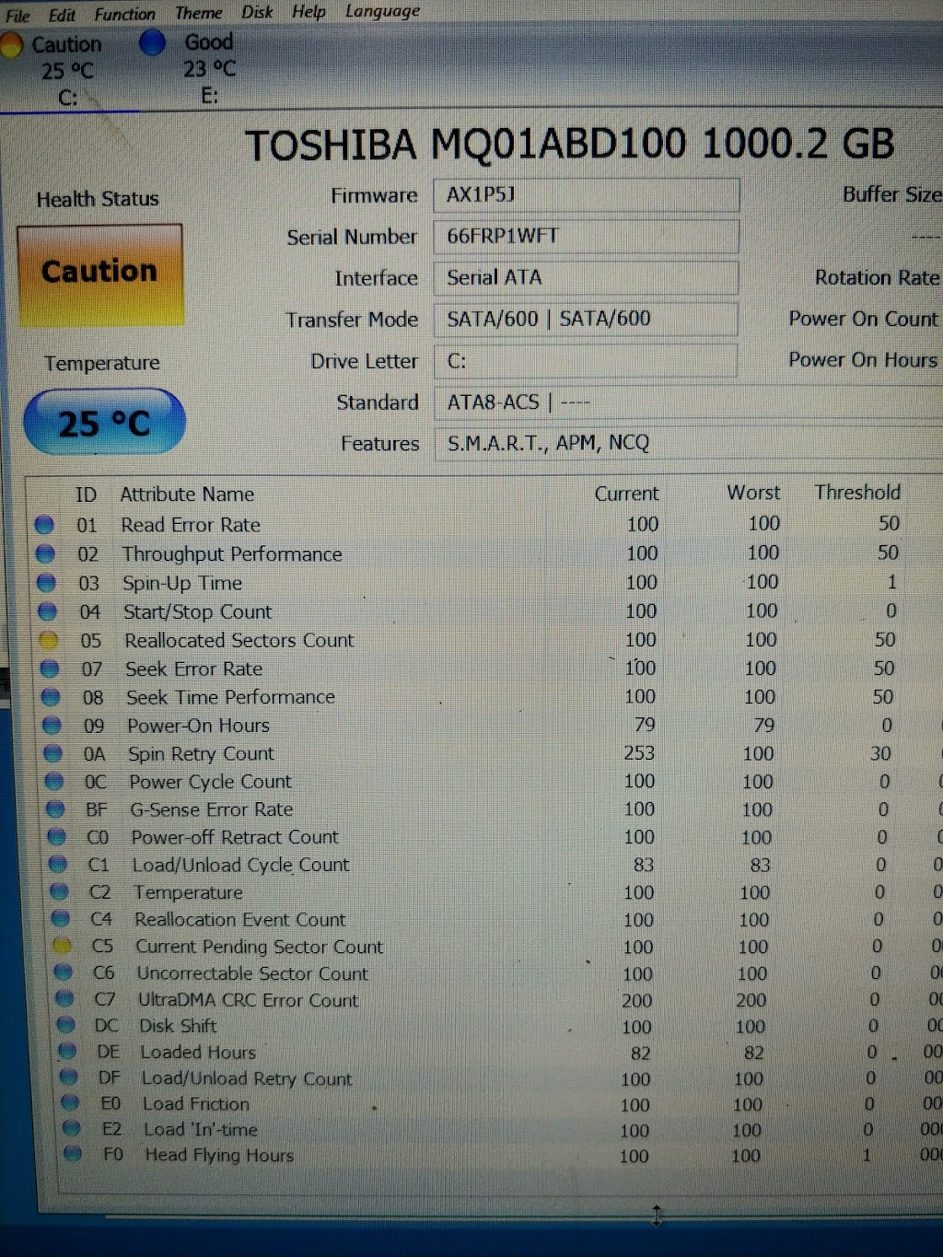Click the yellow Caution status icon for C:
The image size is (943, 1257).
(x=11, y=45)
